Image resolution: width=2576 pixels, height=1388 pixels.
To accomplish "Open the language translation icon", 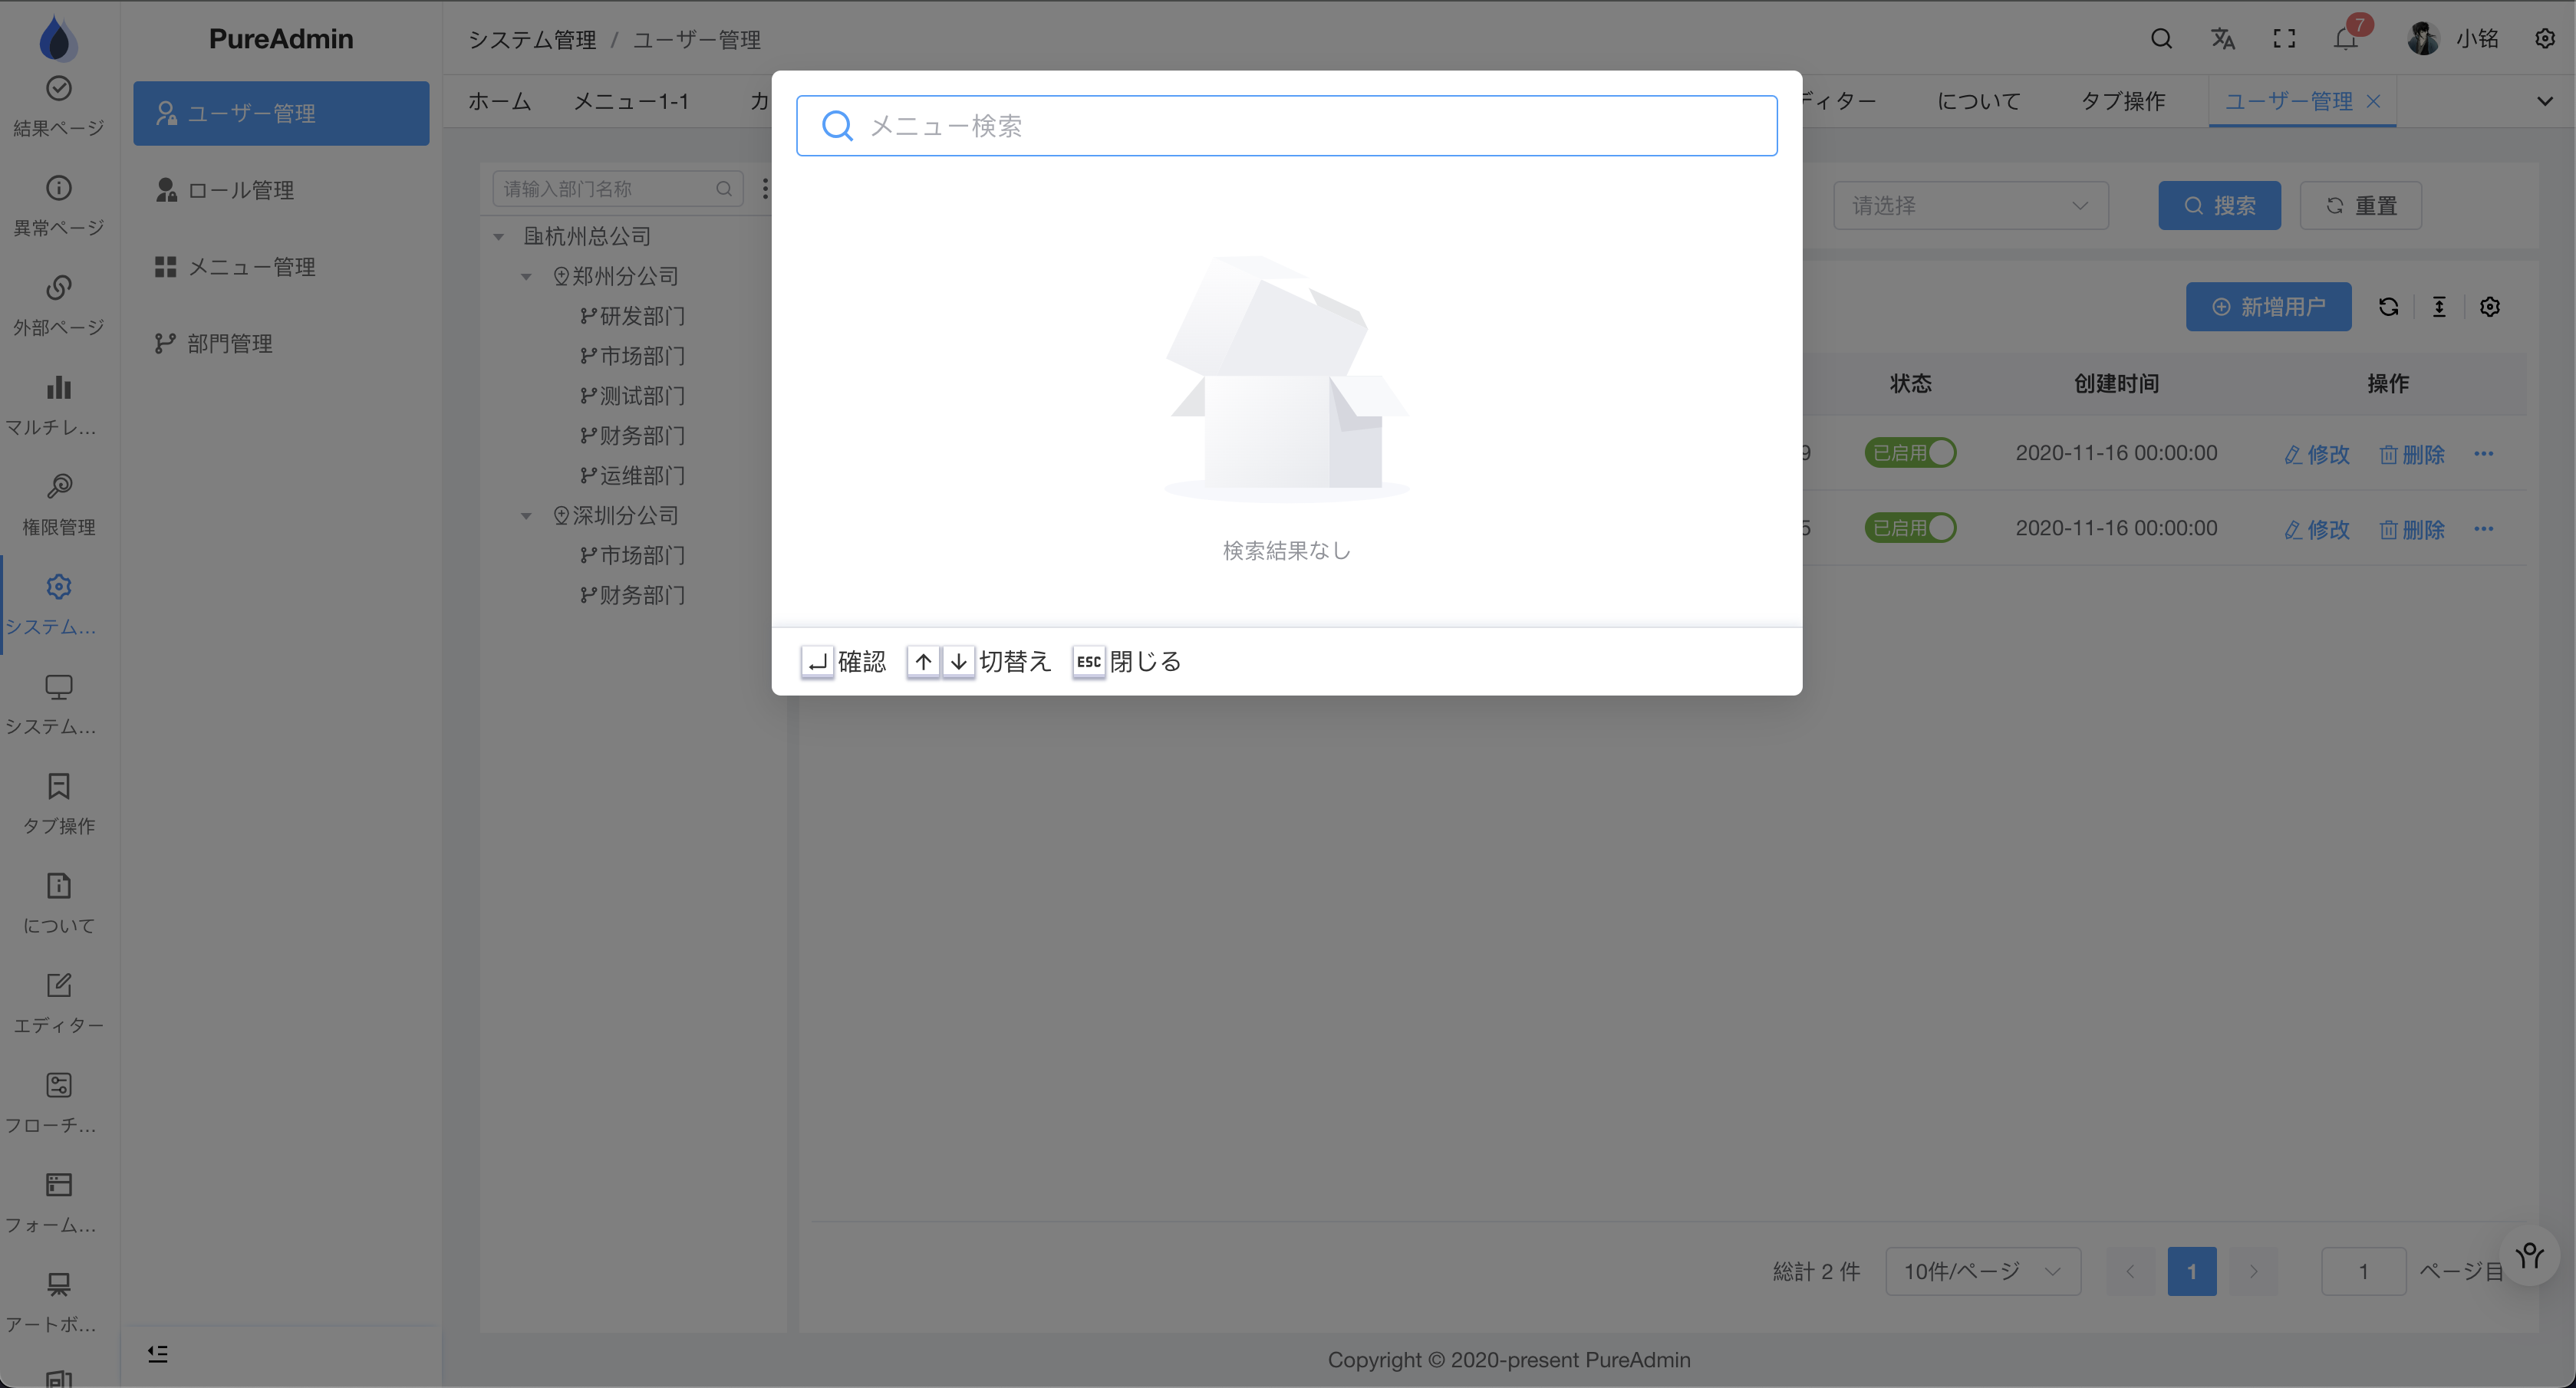I will (2222, 39).
